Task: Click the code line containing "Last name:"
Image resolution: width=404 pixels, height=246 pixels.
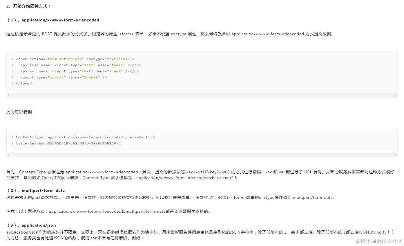Action: (x=79, y=71)
